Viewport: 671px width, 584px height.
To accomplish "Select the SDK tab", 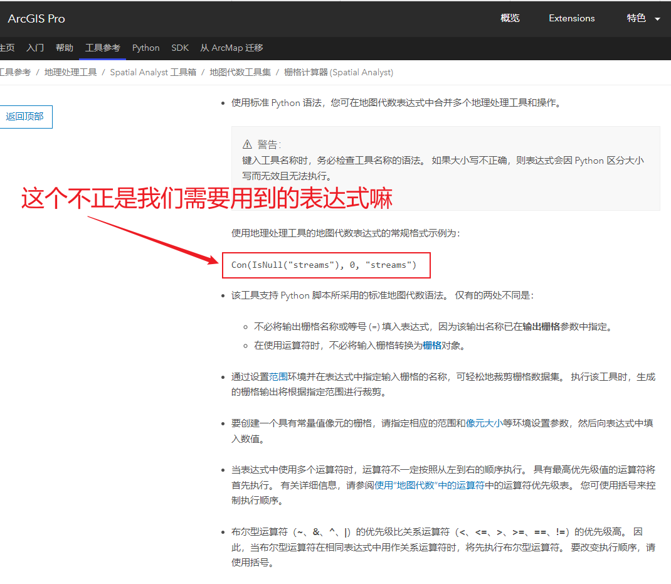I will click(180, 48).
